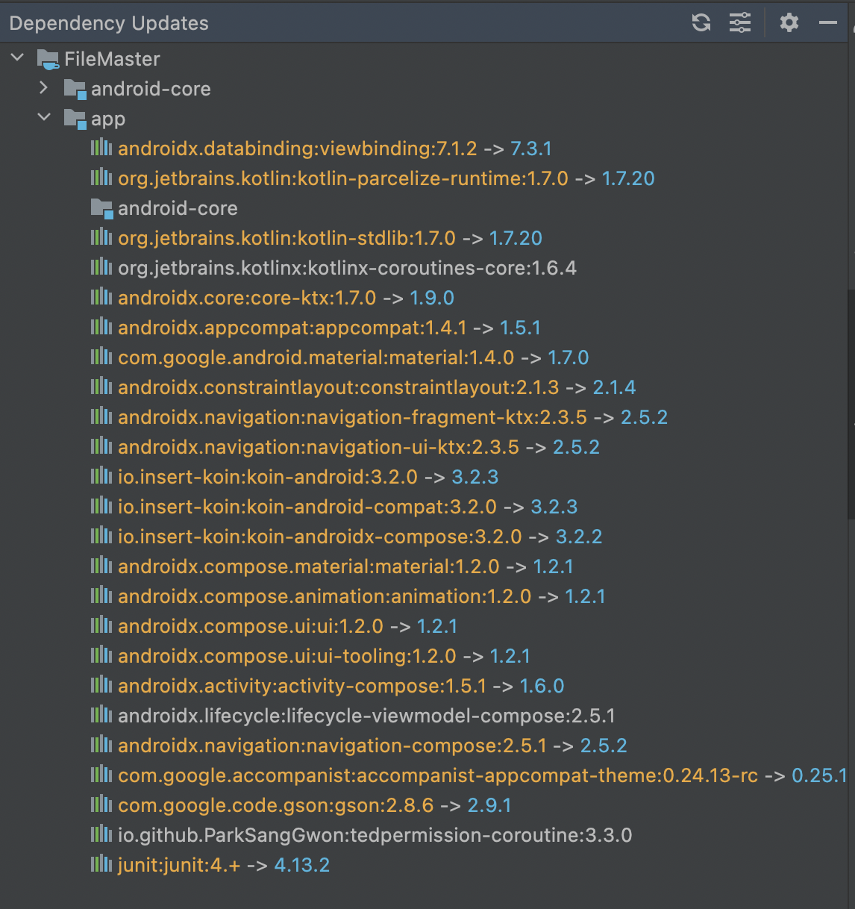
Task: Click library icon beside kotlinx-coroutines-core
Action: tap(101, 267)
